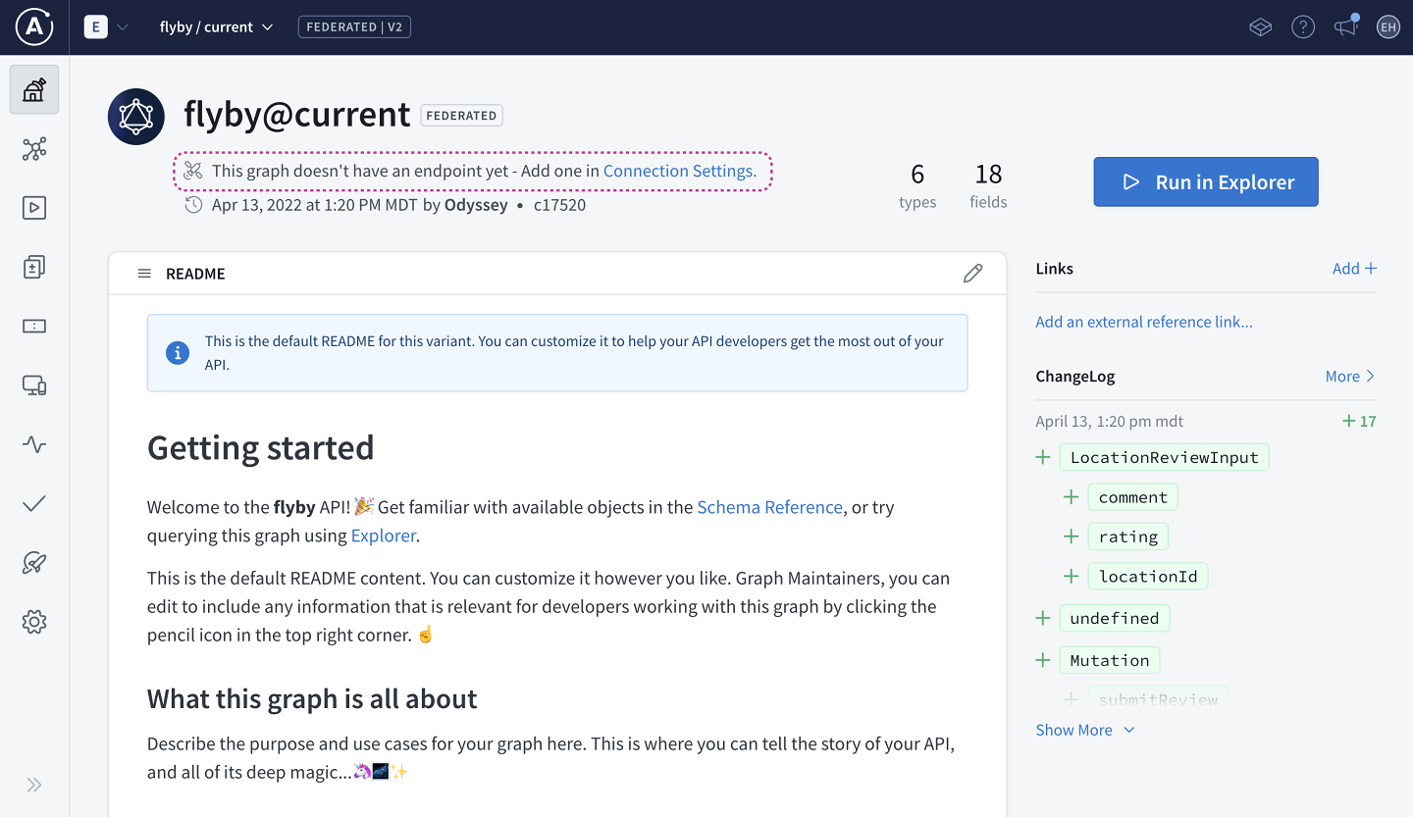Click the info icon in README notice
1413x817 pixels.
tap(178, 353)
